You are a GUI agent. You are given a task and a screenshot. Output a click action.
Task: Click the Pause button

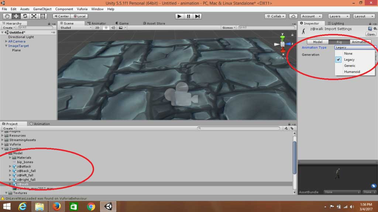point(188,16)
